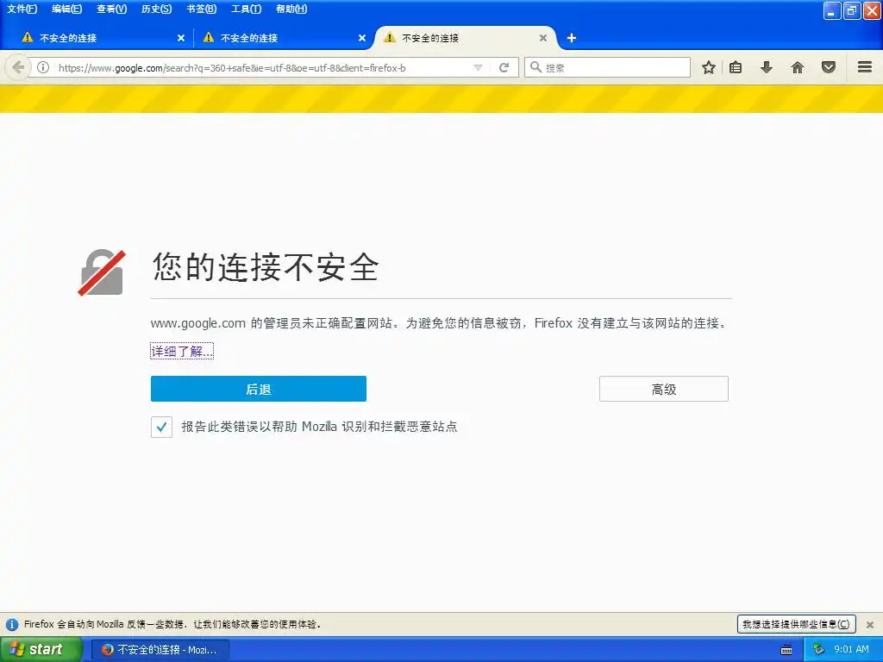Switch to the second 不安全的连接 tab
The width and height of the screenshot is (883, 662).
click(282, 38)
